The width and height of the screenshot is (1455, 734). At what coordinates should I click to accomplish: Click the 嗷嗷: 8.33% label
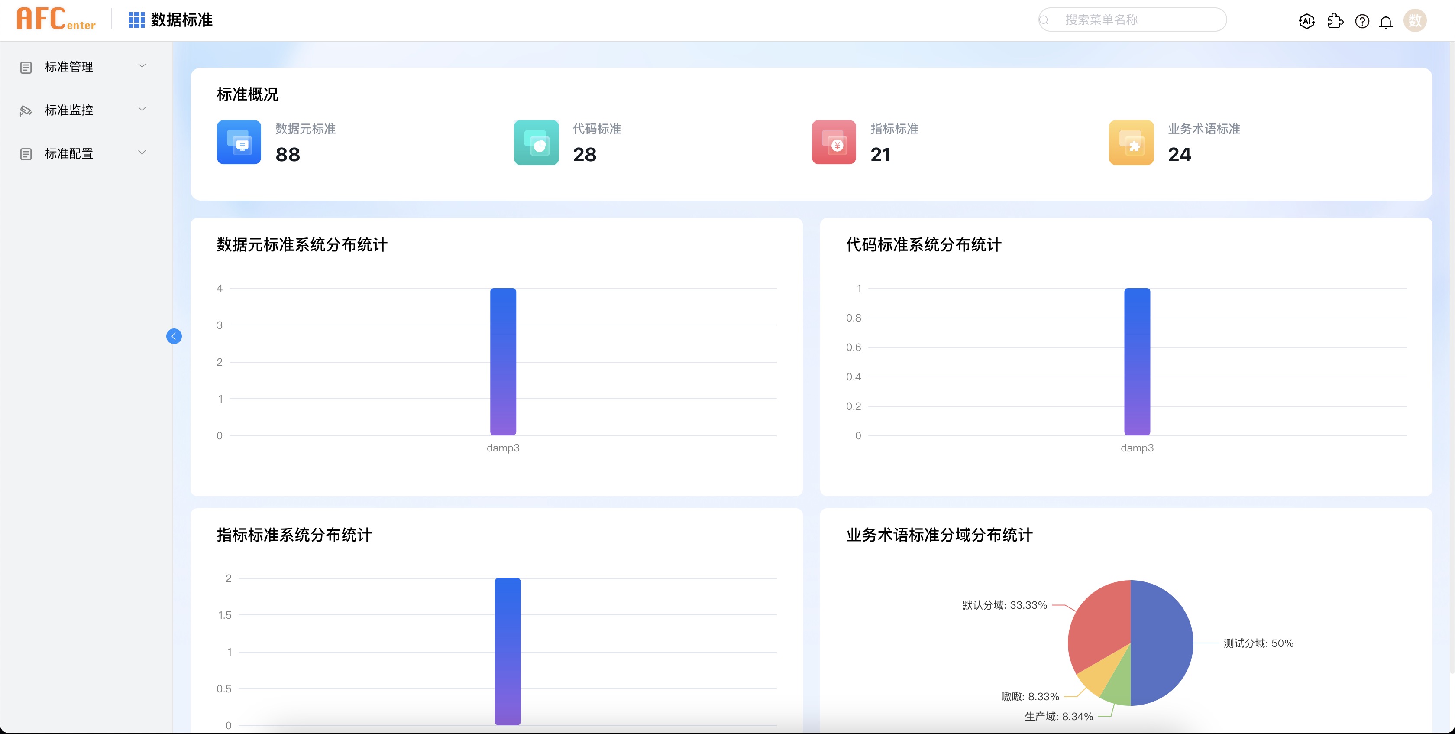pos(1030,696)
